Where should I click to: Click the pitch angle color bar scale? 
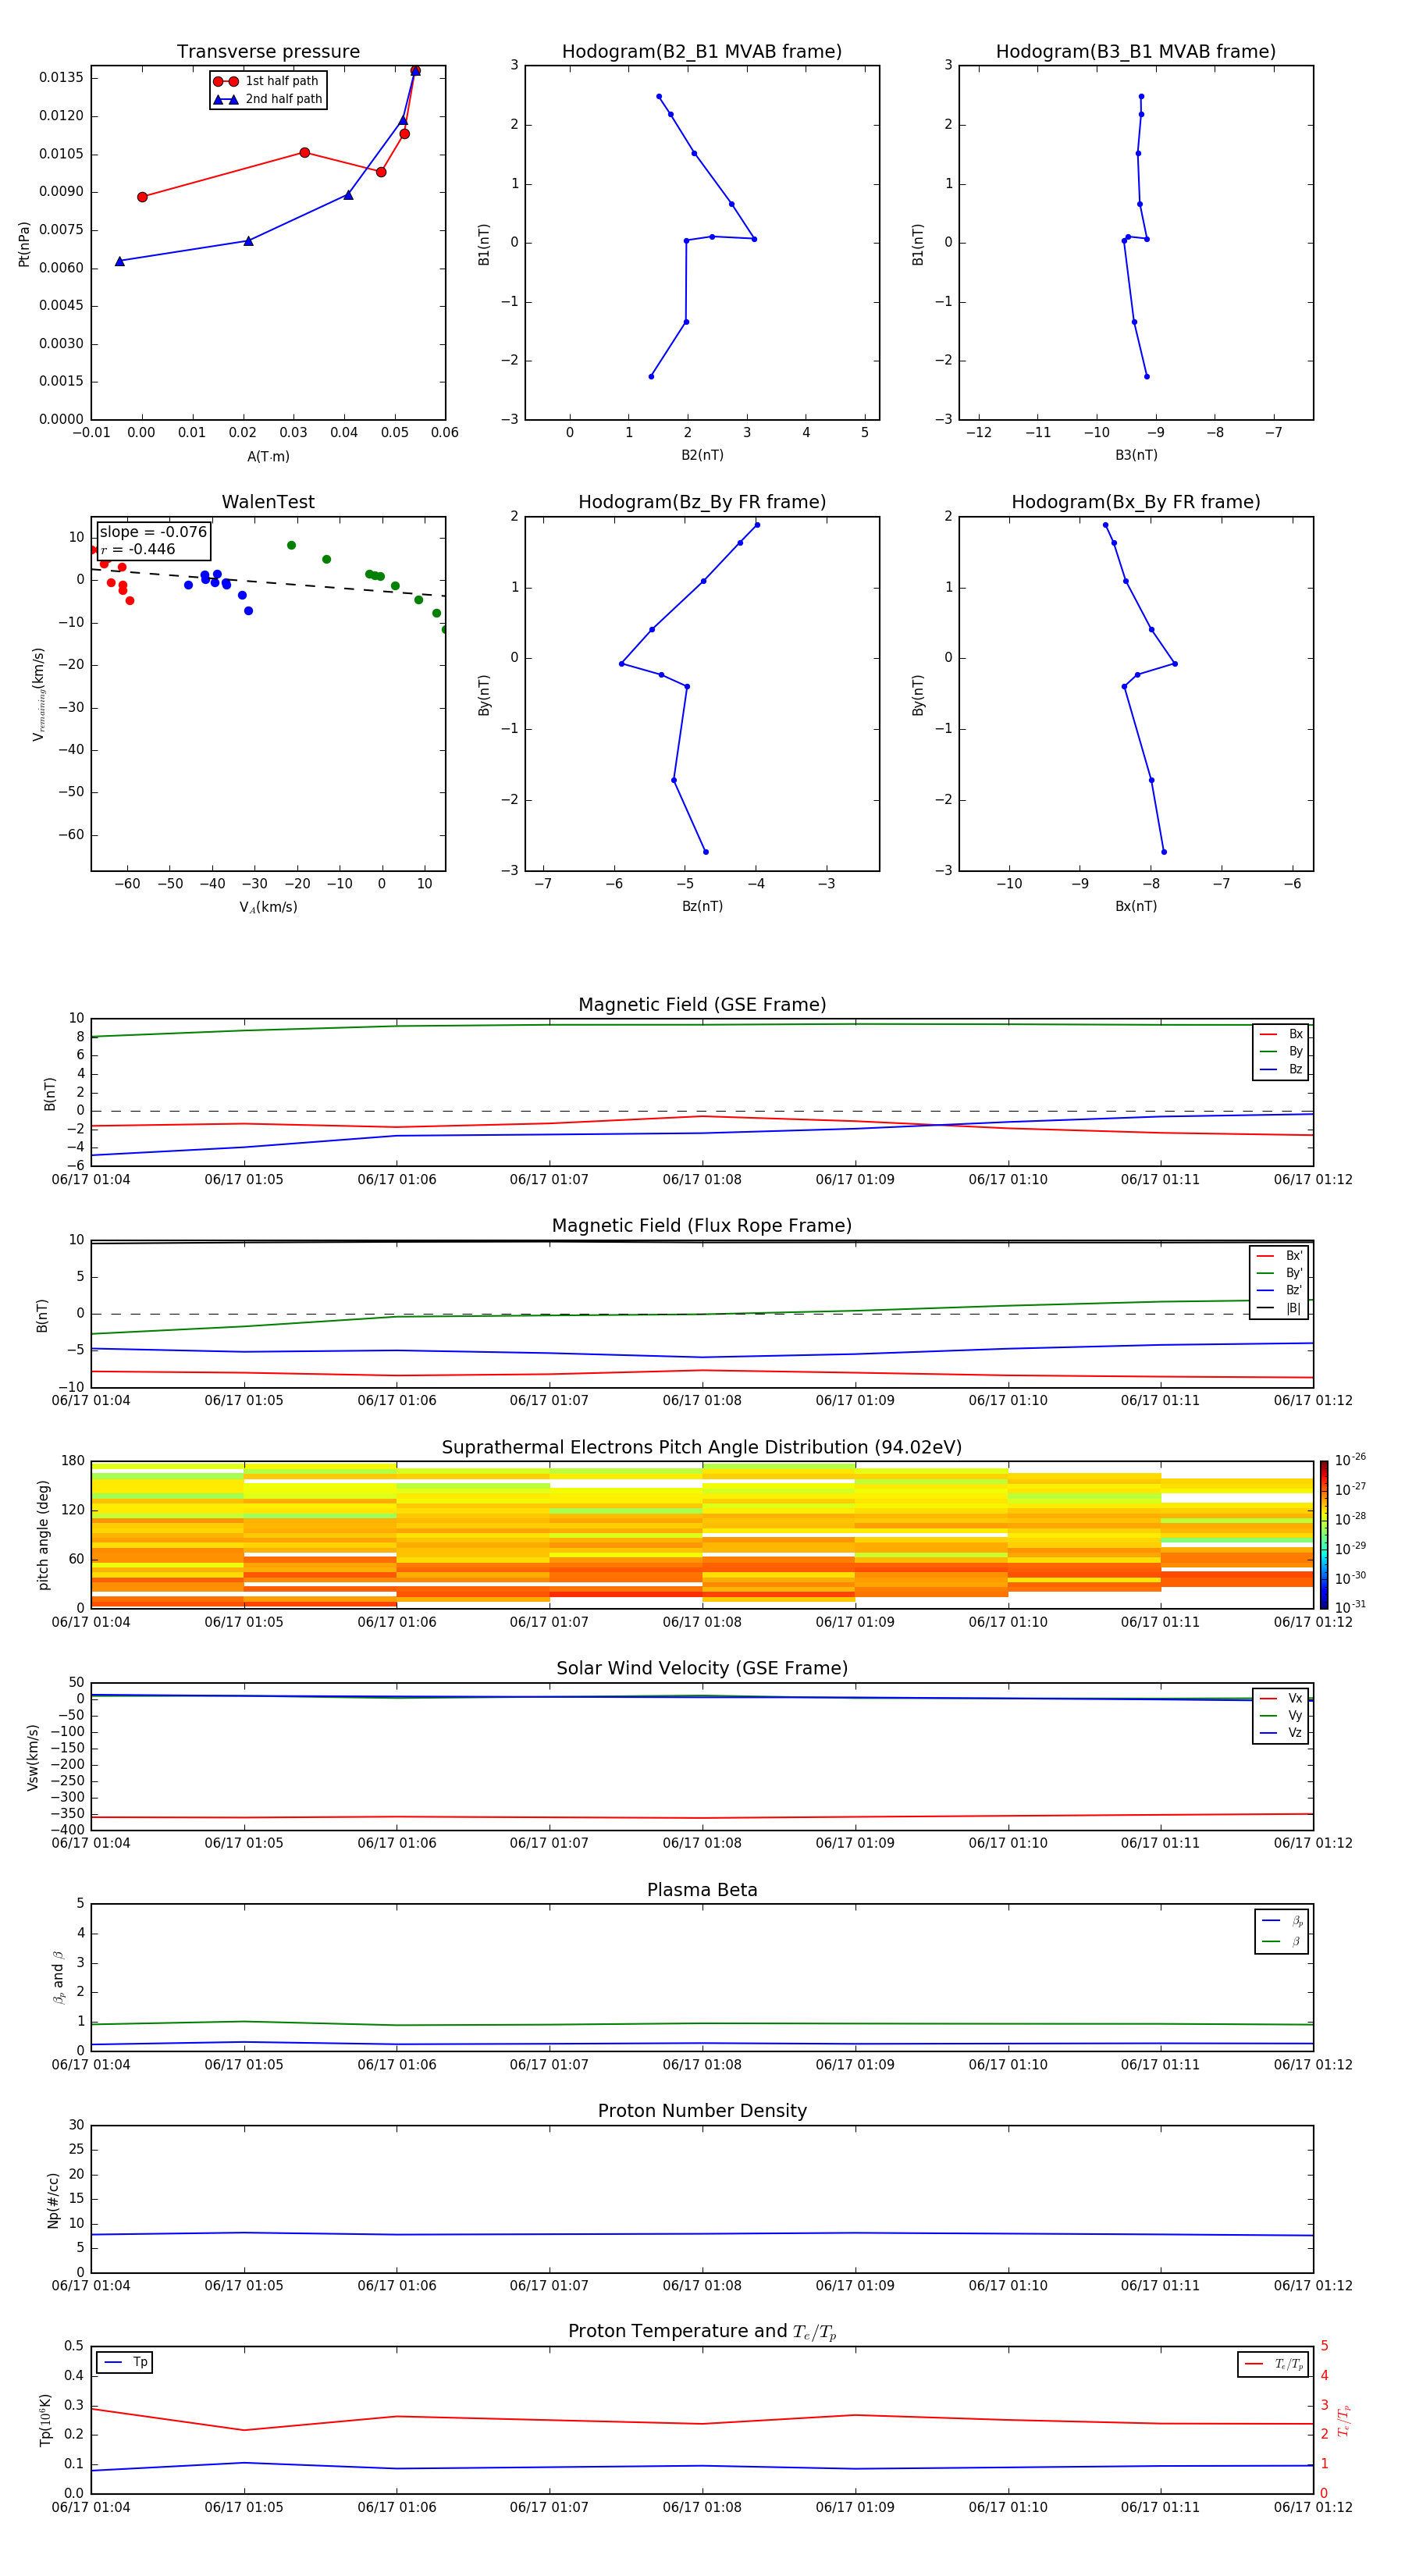pyautogui.click(x=1324, y=1534)
